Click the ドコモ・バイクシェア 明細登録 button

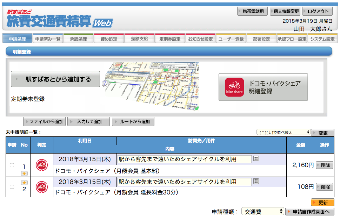click(263, 87)
